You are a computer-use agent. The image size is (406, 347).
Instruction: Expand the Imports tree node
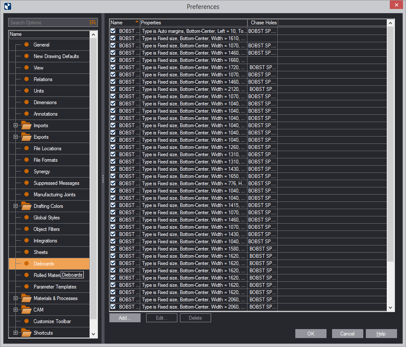(15, 125)
